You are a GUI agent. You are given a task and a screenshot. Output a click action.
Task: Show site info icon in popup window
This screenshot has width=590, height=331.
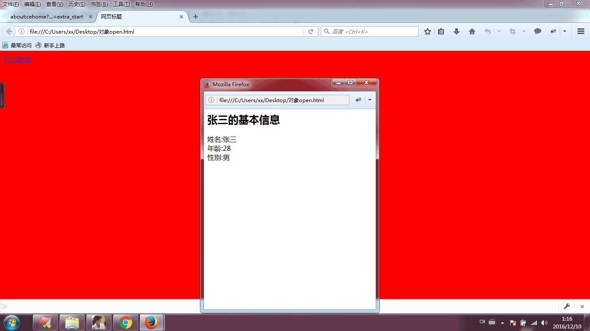[x=211, y=100]
